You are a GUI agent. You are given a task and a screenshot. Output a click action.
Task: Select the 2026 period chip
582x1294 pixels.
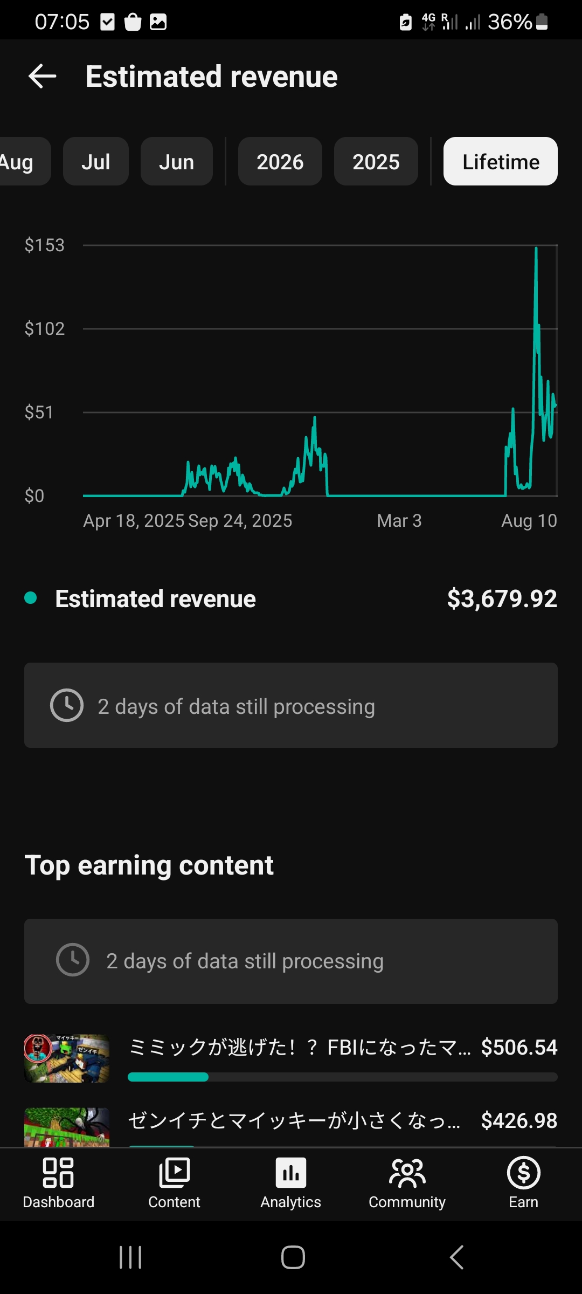(x=280, y=161)
